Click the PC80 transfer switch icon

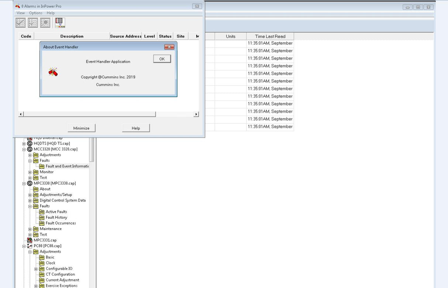[30, 246]
